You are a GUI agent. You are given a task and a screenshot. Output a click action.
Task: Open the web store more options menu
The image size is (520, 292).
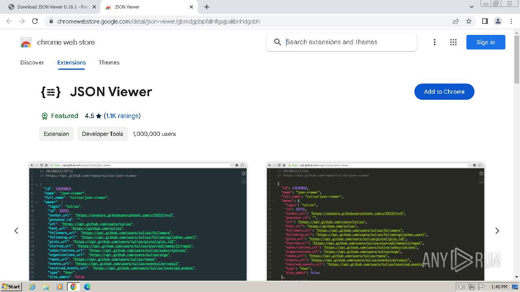tap(435, 42)
